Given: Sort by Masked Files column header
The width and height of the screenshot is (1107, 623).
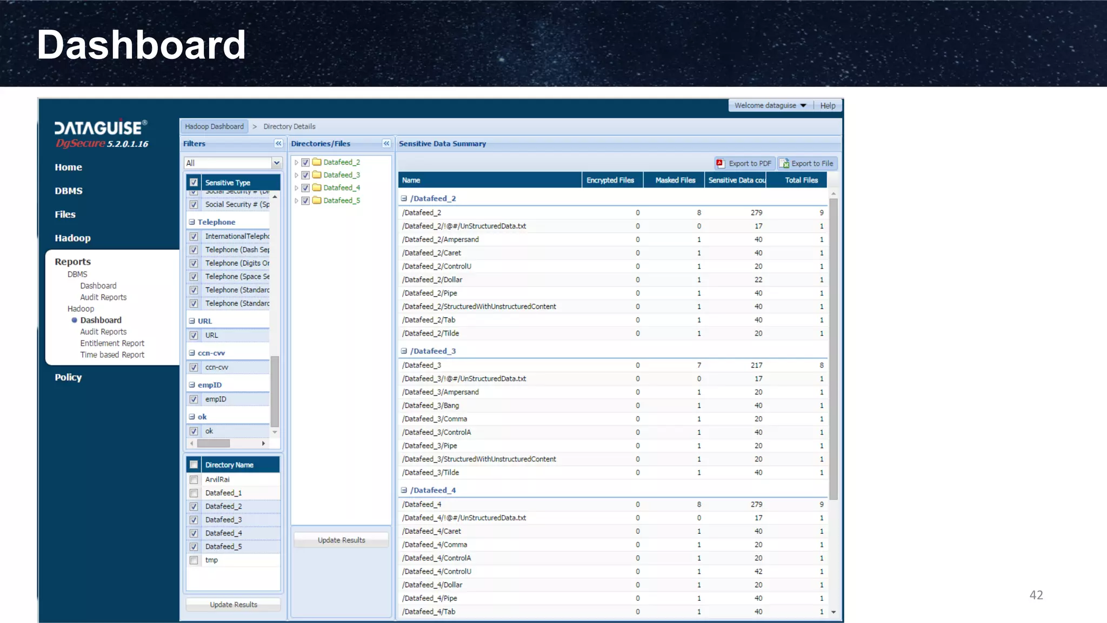Looking at the screenshot, I should pos(674,180).
